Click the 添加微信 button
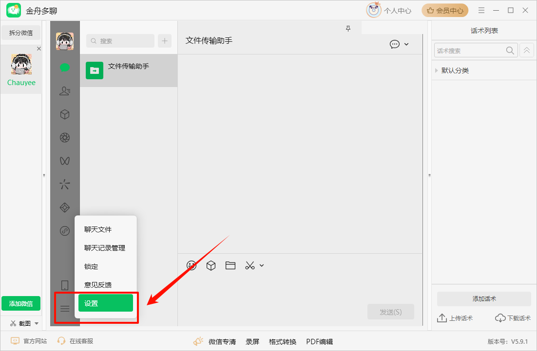 (21, 303)
